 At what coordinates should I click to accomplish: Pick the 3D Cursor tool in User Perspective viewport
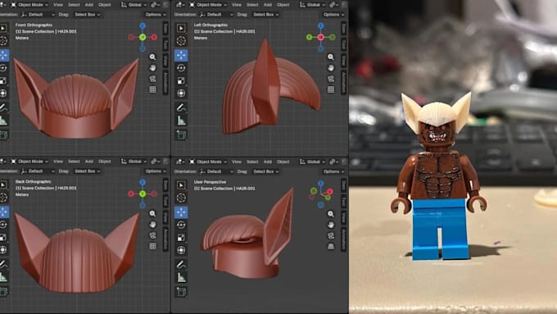click(181, 198)
